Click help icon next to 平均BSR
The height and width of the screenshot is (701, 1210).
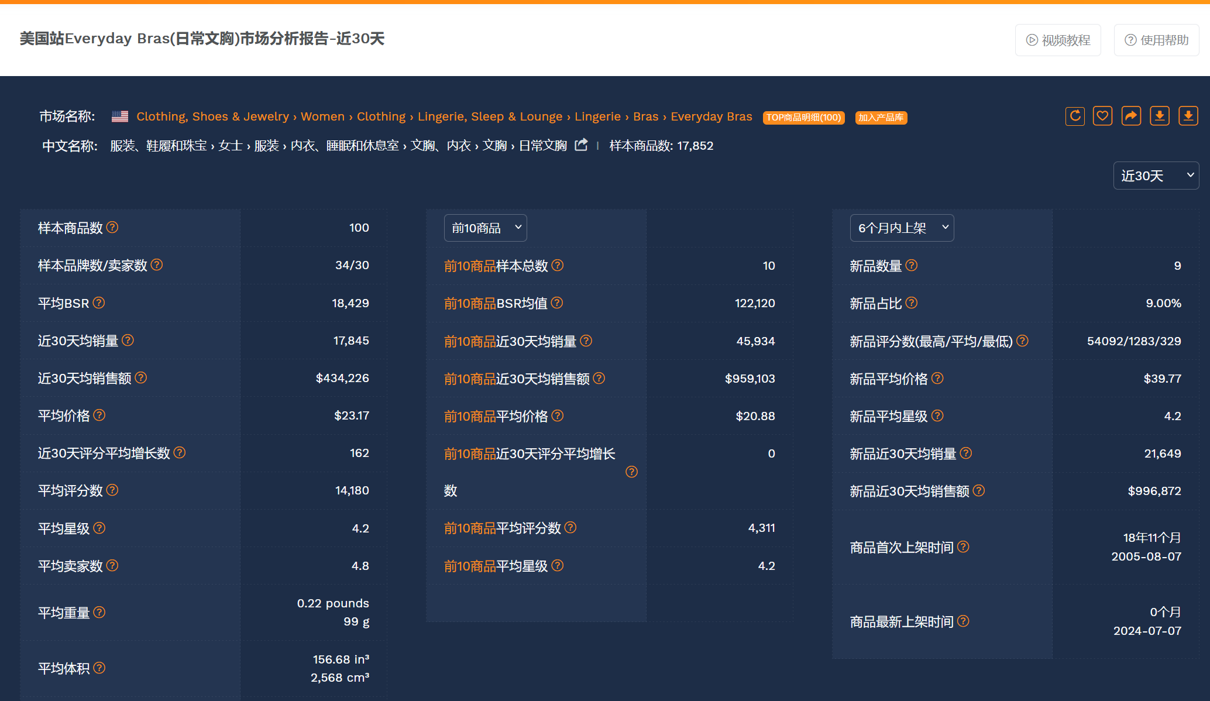[99, 303]
